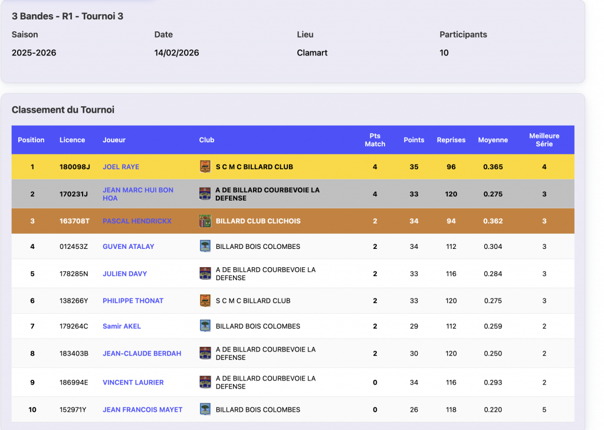Click licence number 186994E cell
This screenshot has width=604, height=430.
(x=74, y=382)
